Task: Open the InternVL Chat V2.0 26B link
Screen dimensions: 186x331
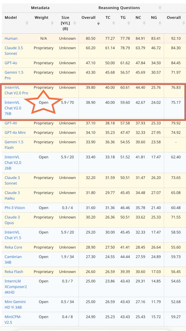Action: pyautogui.click(x=13, y=162)
